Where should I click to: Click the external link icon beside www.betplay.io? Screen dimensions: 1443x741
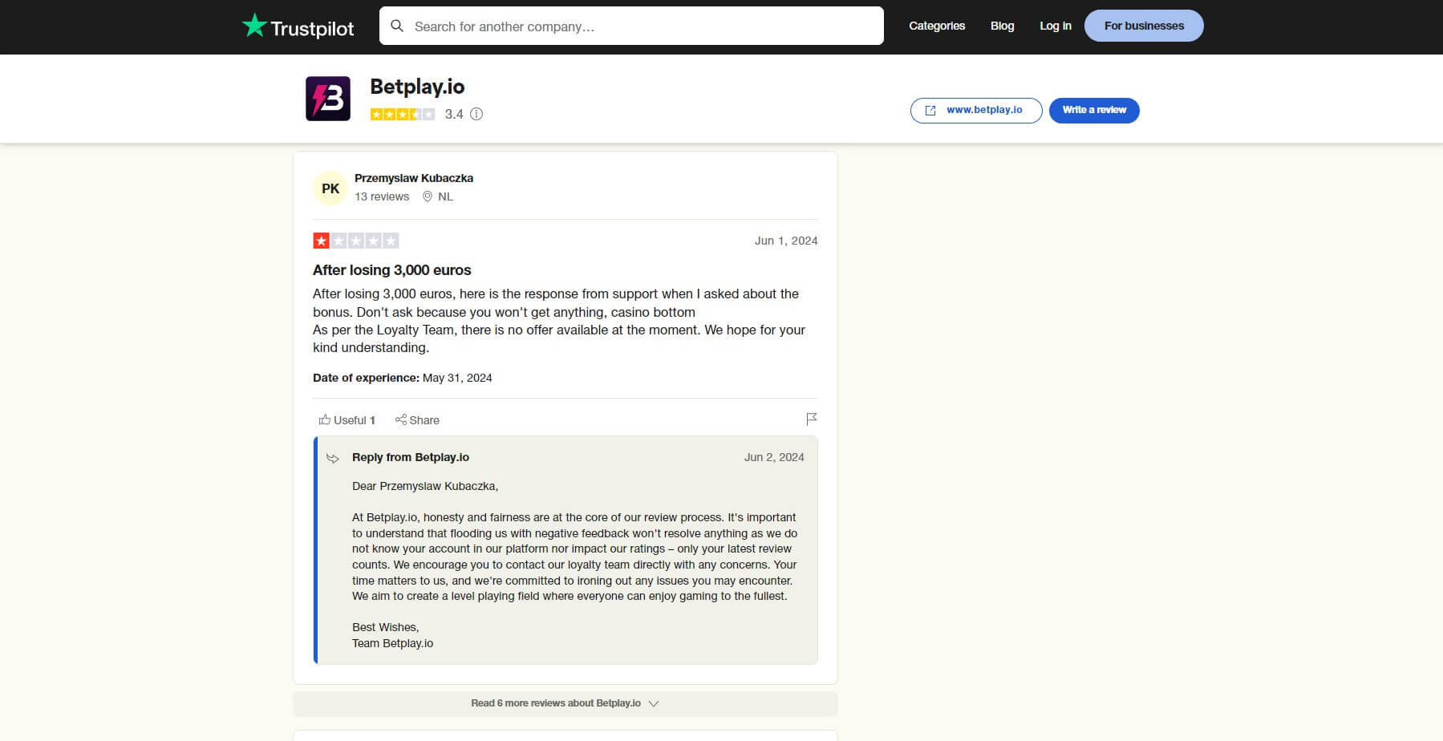point(931,110)
